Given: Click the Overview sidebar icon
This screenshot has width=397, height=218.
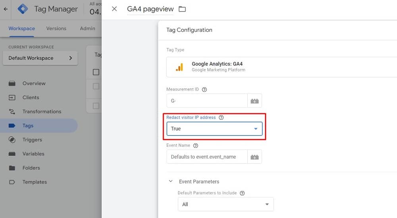Looking at the screenshot, I should (12, 84).
